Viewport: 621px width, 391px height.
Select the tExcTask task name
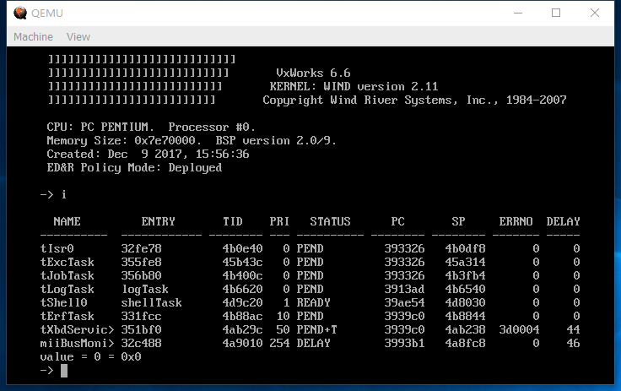(x=67, y=262)
